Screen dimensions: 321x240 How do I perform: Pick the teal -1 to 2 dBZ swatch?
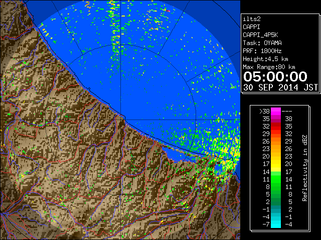(276, 209)
